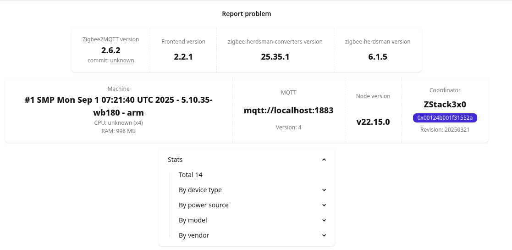The height and width of the screenshot is (250, 512).
Task: Select the By power source label
Action: (204, 205)
